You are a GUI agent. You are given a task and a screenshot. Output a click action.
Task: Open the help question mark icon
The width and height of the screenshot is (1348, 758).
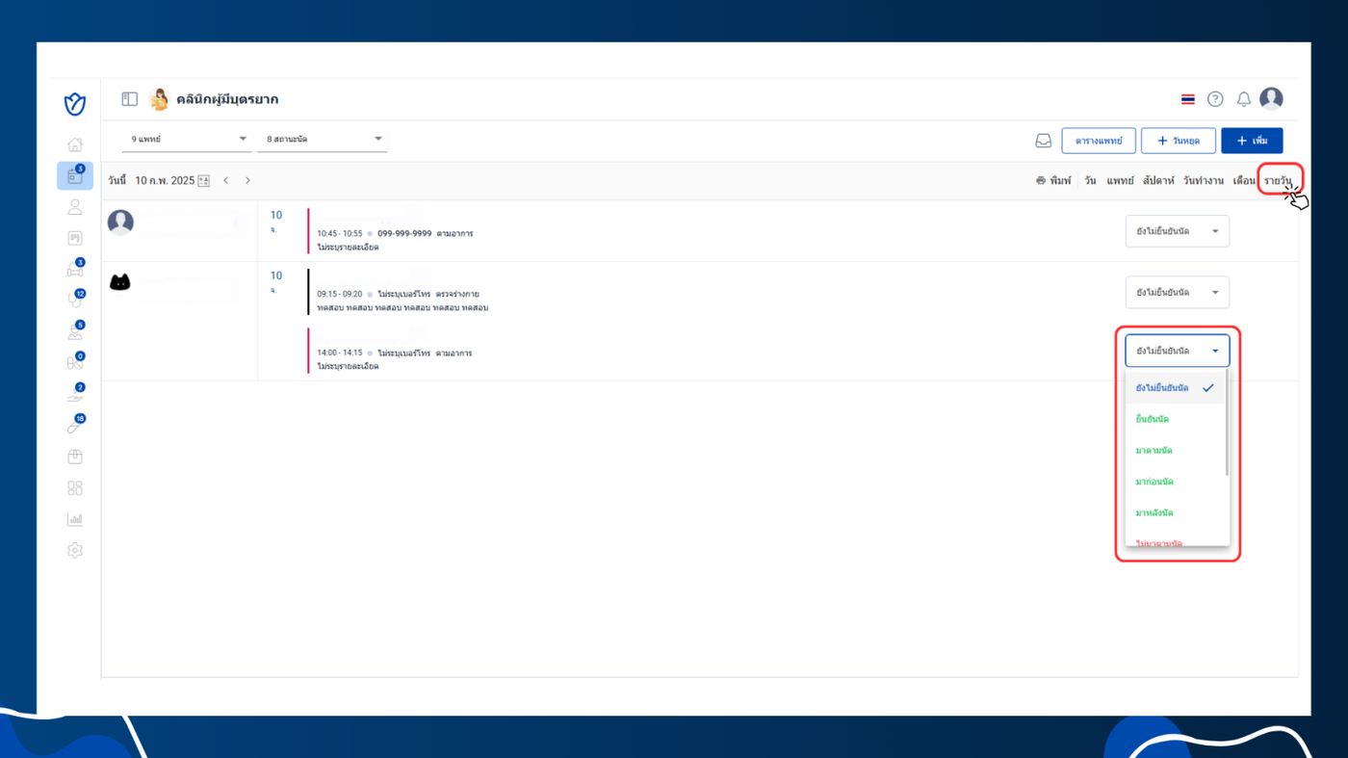click(x=1215, y=99)
